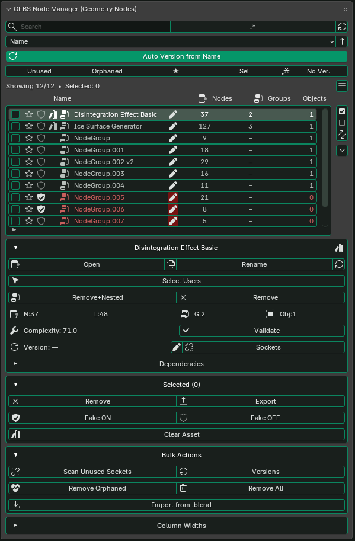Click the invert selection arrows icon
The height and width of the screenshot is (541, 355).
point(342,135)
